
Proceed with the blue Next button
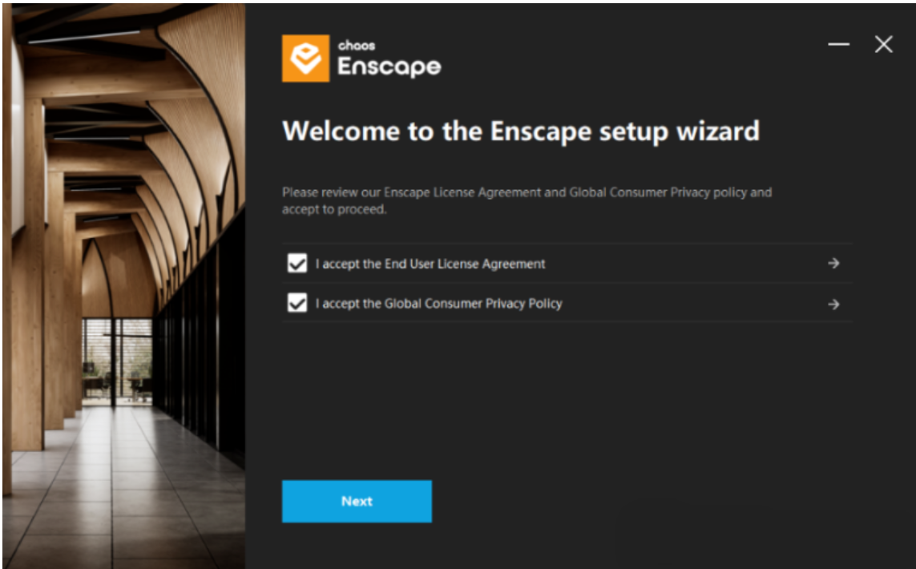[357, 501]
